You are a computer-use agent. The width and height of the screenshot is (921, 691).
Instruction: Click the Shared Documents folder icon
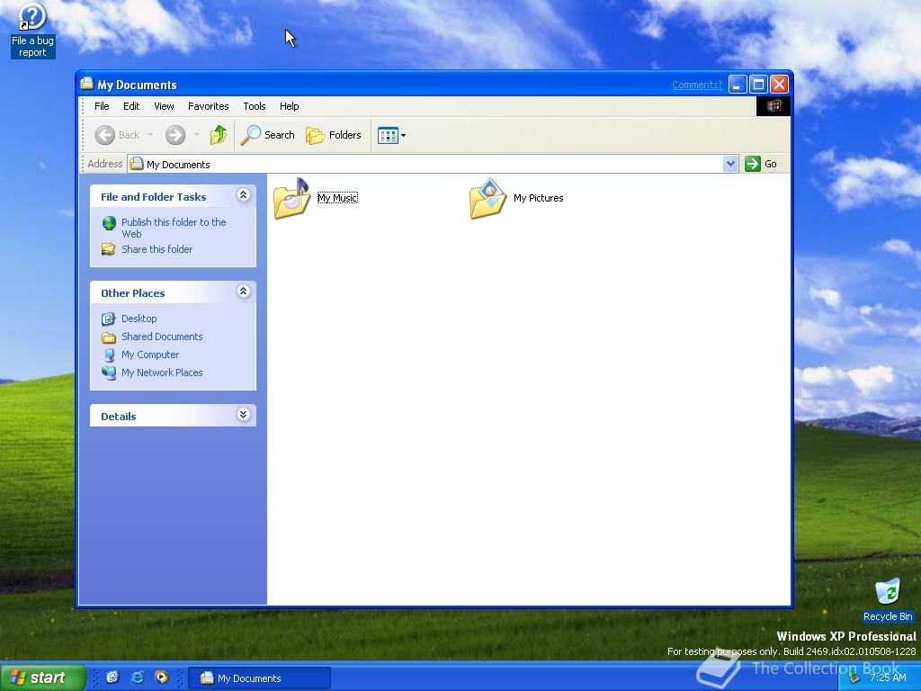(x=109, y=337)
